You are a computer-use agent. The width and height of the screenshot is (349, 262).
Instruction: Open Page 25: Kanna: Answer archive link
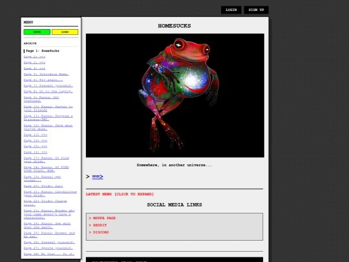point(49,235)
